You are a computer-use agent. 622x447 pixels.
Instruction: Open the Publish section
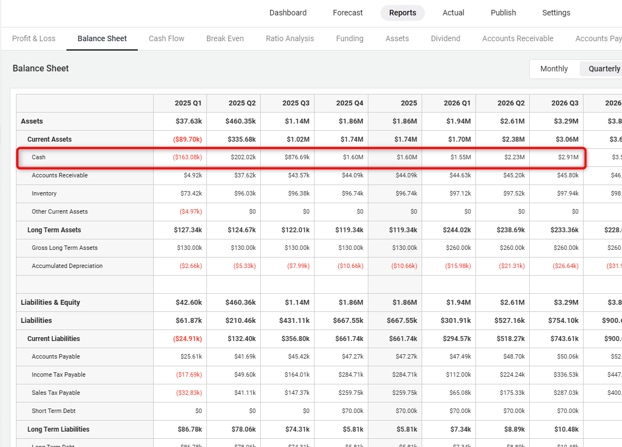(x=503, y=13)
